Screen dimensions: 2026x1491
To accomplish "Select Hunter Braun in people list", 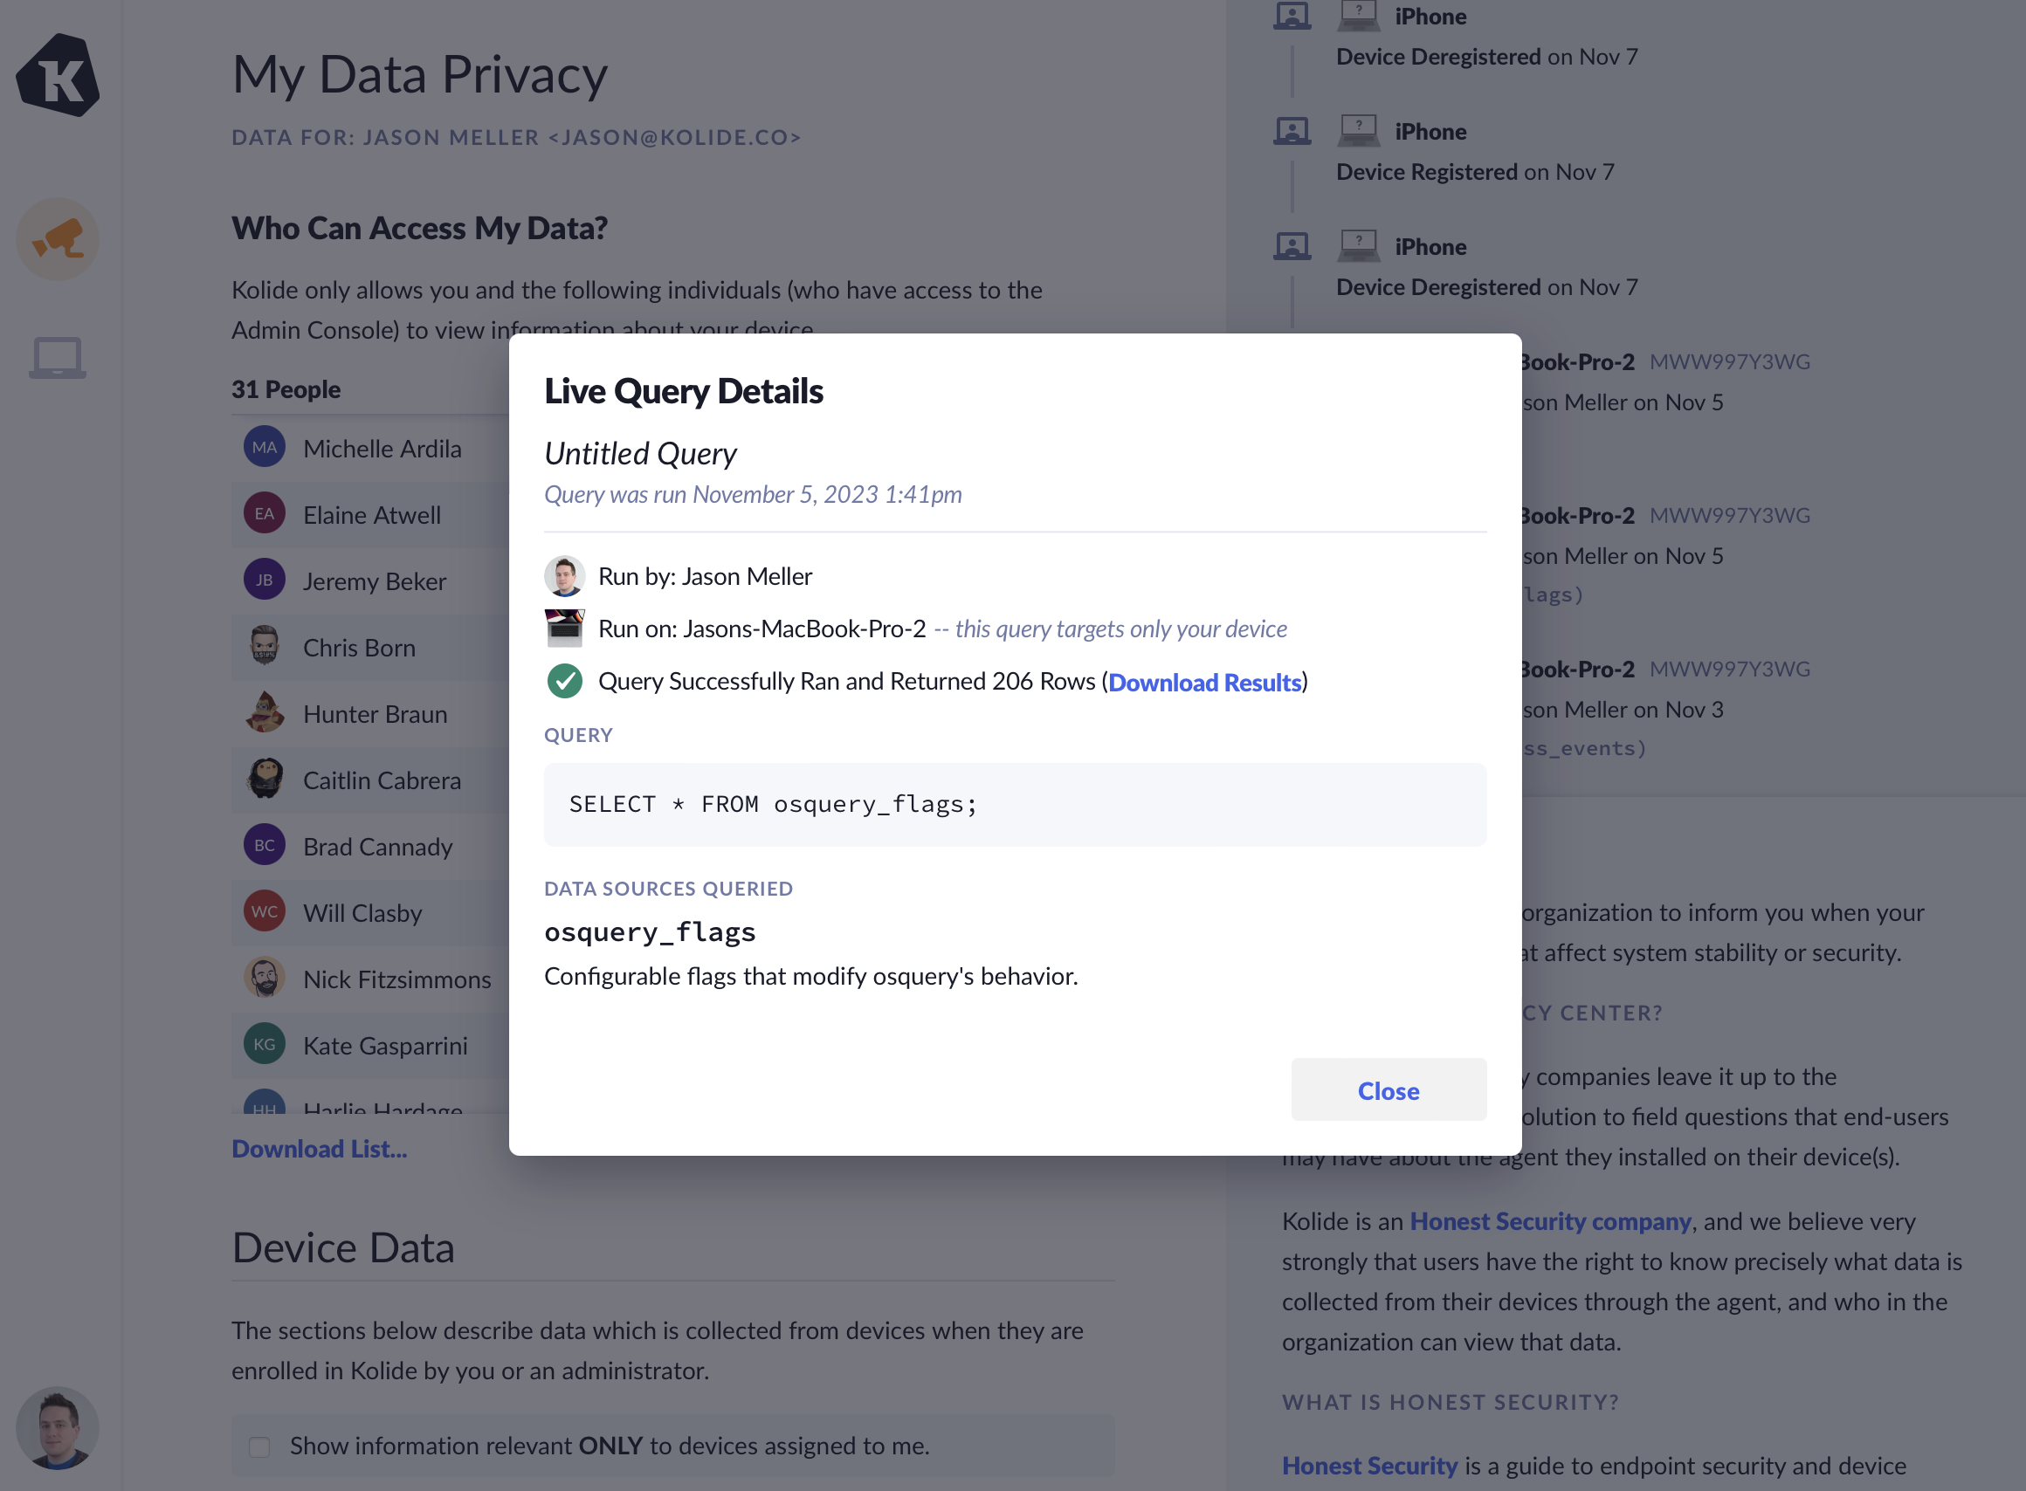I will pyautogui.click(x=375, y=714).
